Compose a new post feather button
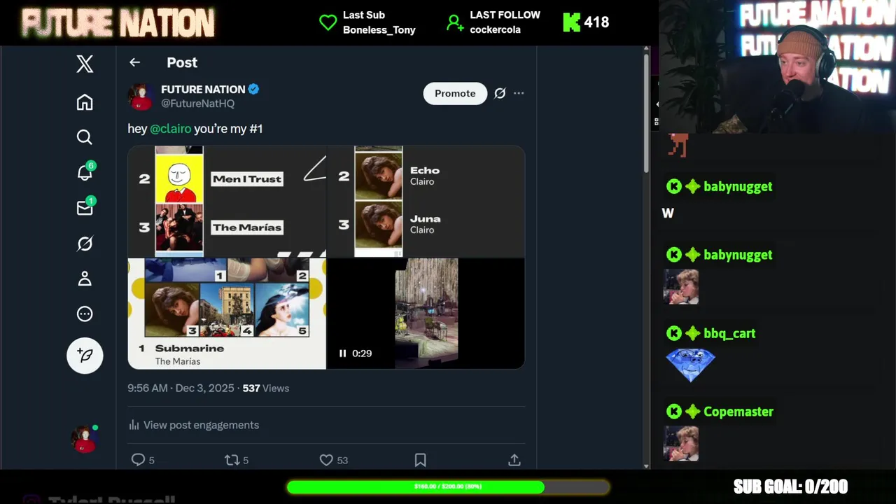Viewport: 896px width, 504px height. (x=85, y=356)
